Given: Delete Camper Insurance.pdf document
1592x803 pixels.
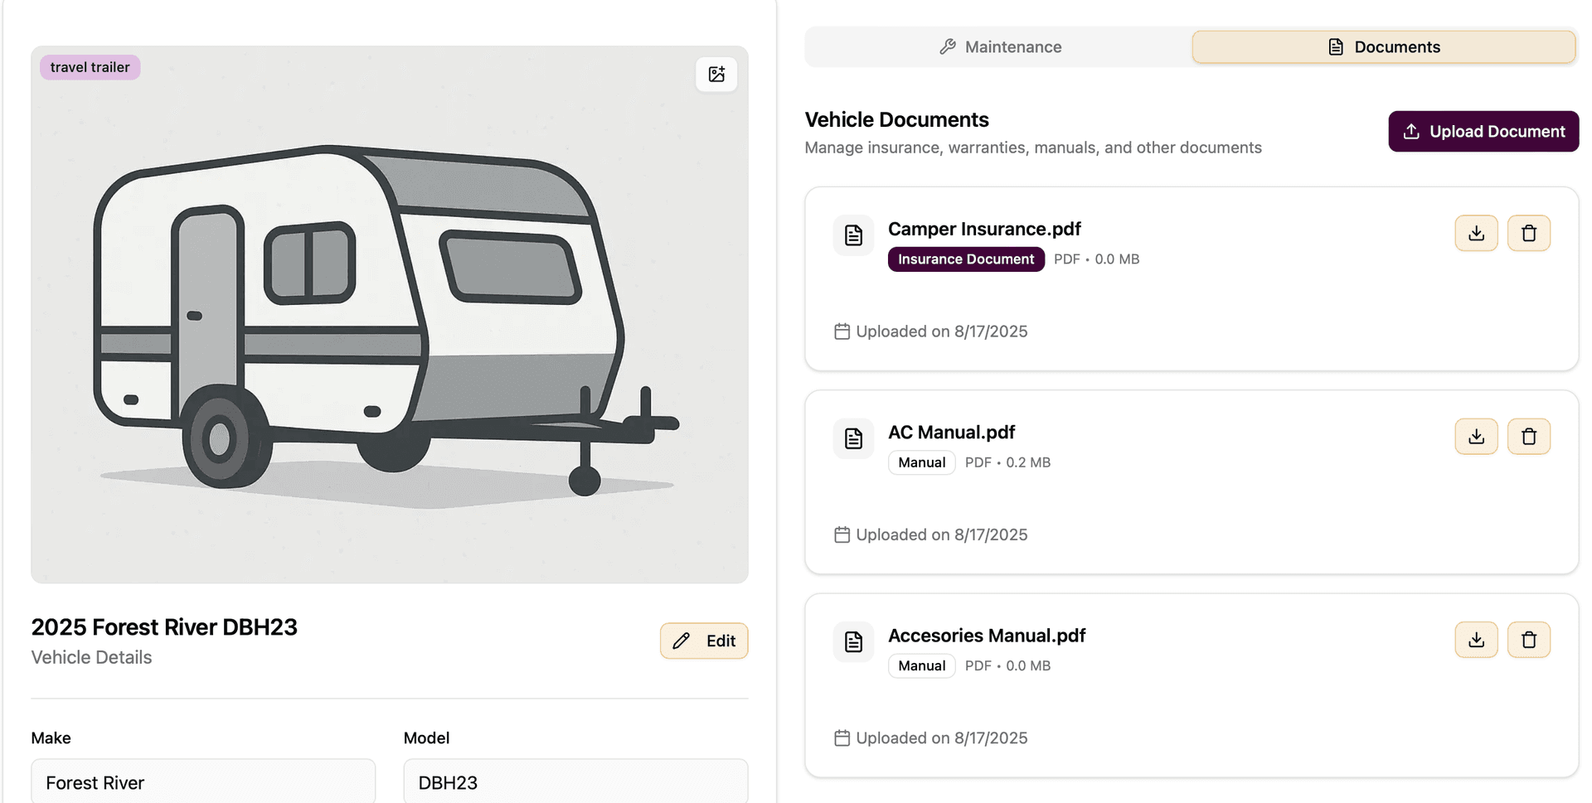Looking at the screenshot, I should click(x=1528, y=234).
